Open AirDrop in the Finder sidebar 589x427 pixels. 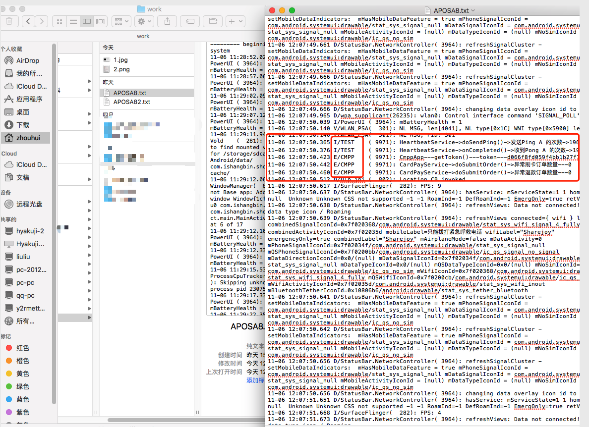click(x=27, y=60)
